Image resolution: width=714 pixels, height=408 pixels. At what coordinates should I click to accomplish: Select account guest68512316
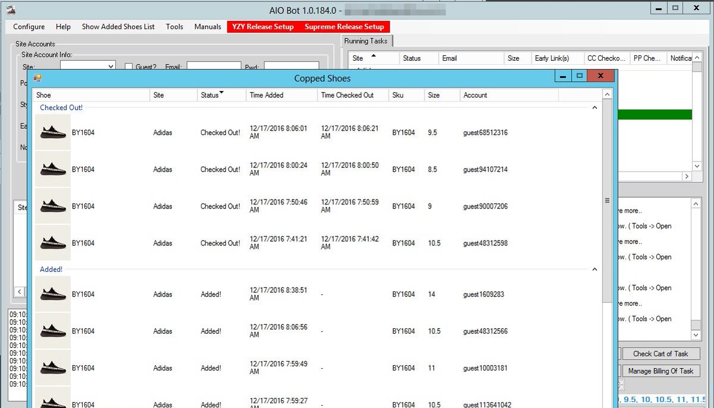(x=486, y=132)
